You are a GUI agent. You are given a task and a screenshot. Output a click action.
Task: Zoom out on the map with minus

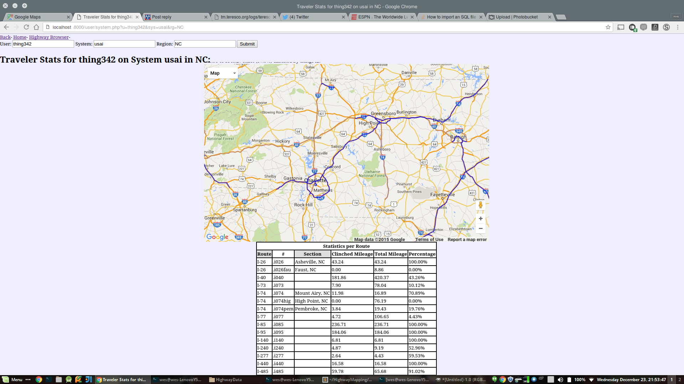pyautogui.click(x=481, y=229)
